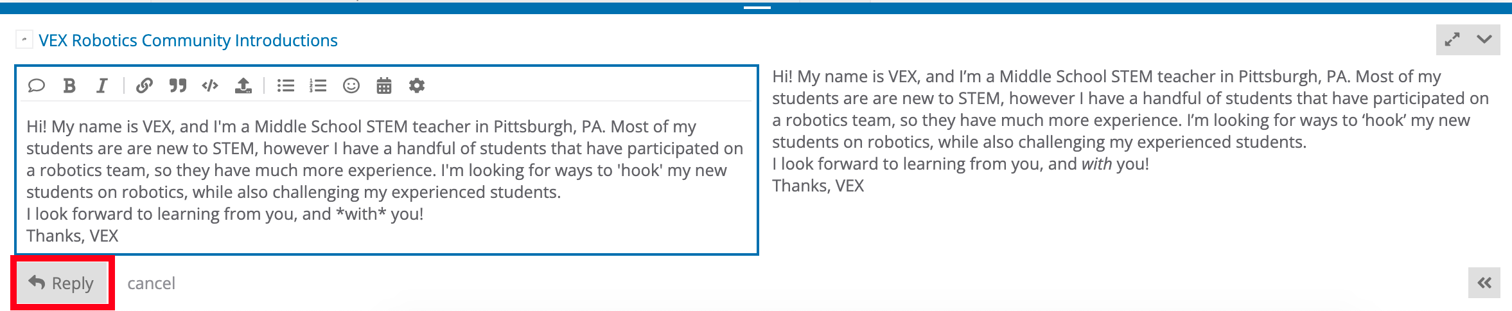Click inside the message text editor

[x=385, y=181]
